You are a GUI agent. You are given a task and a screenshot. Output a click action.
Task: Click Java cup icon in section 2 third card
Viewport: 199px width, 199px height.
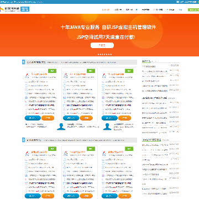[x=104, y=153]
